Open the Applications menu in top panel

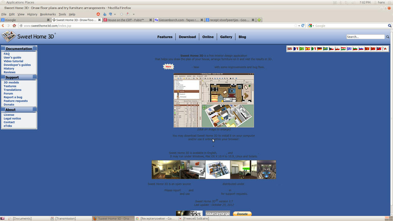coord(15,2)
